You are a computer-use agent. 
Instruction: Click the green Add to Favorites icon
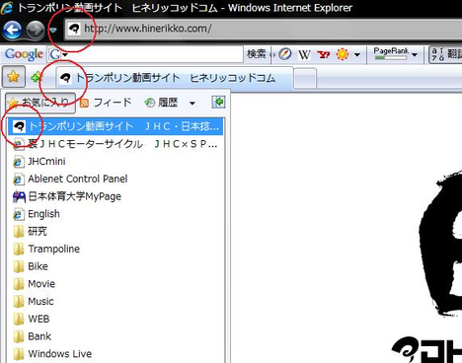[37, 77]
